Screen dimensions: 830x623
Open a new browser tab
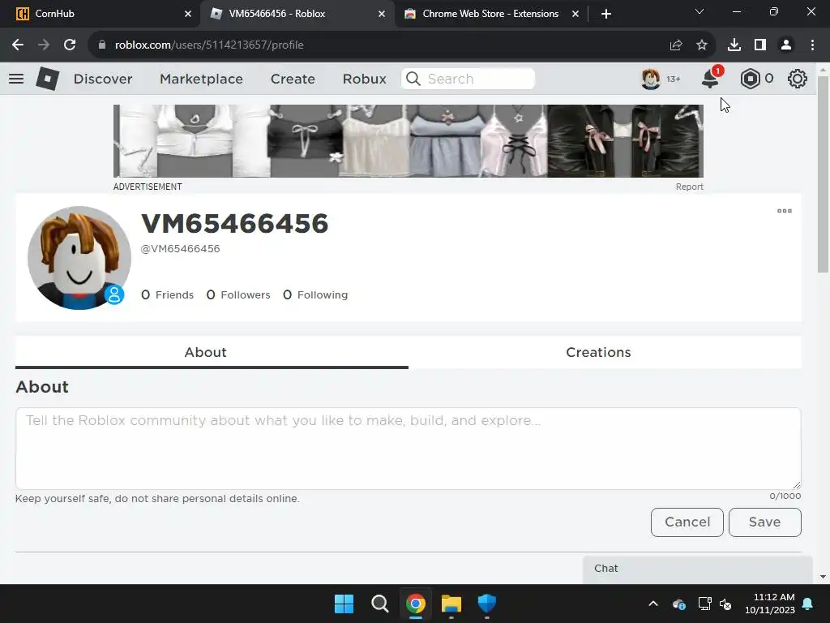pyautogui.click(x=606, y=14)
